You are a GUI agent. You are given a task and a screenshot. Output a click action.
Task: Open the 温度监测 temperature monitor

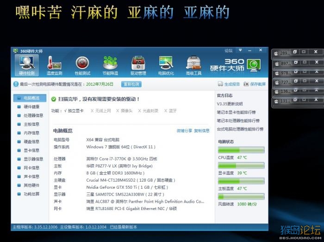pos(54,65)
